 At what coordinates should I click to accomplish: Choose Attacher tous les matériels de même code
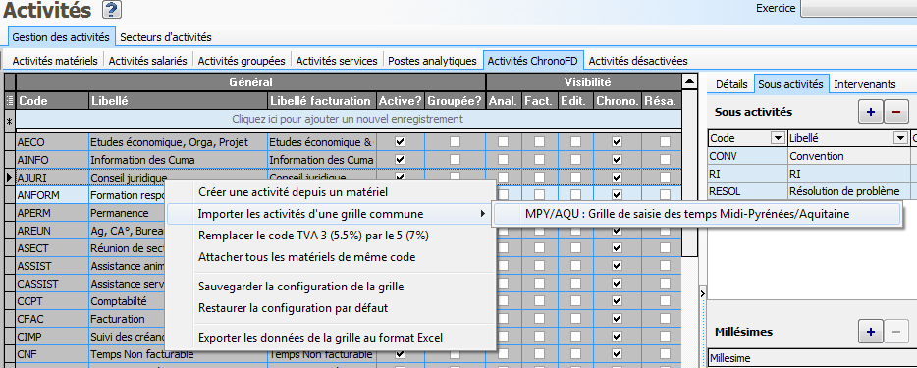331,256
